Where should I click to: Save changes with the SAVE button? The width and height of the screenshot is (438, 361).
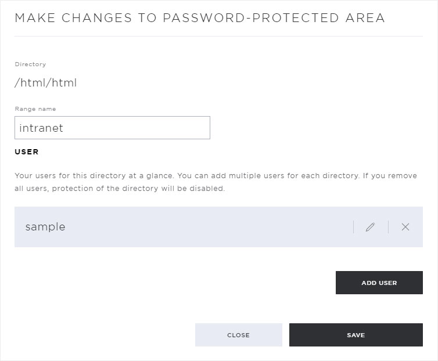pyautogui.click(x=356, y=335)
